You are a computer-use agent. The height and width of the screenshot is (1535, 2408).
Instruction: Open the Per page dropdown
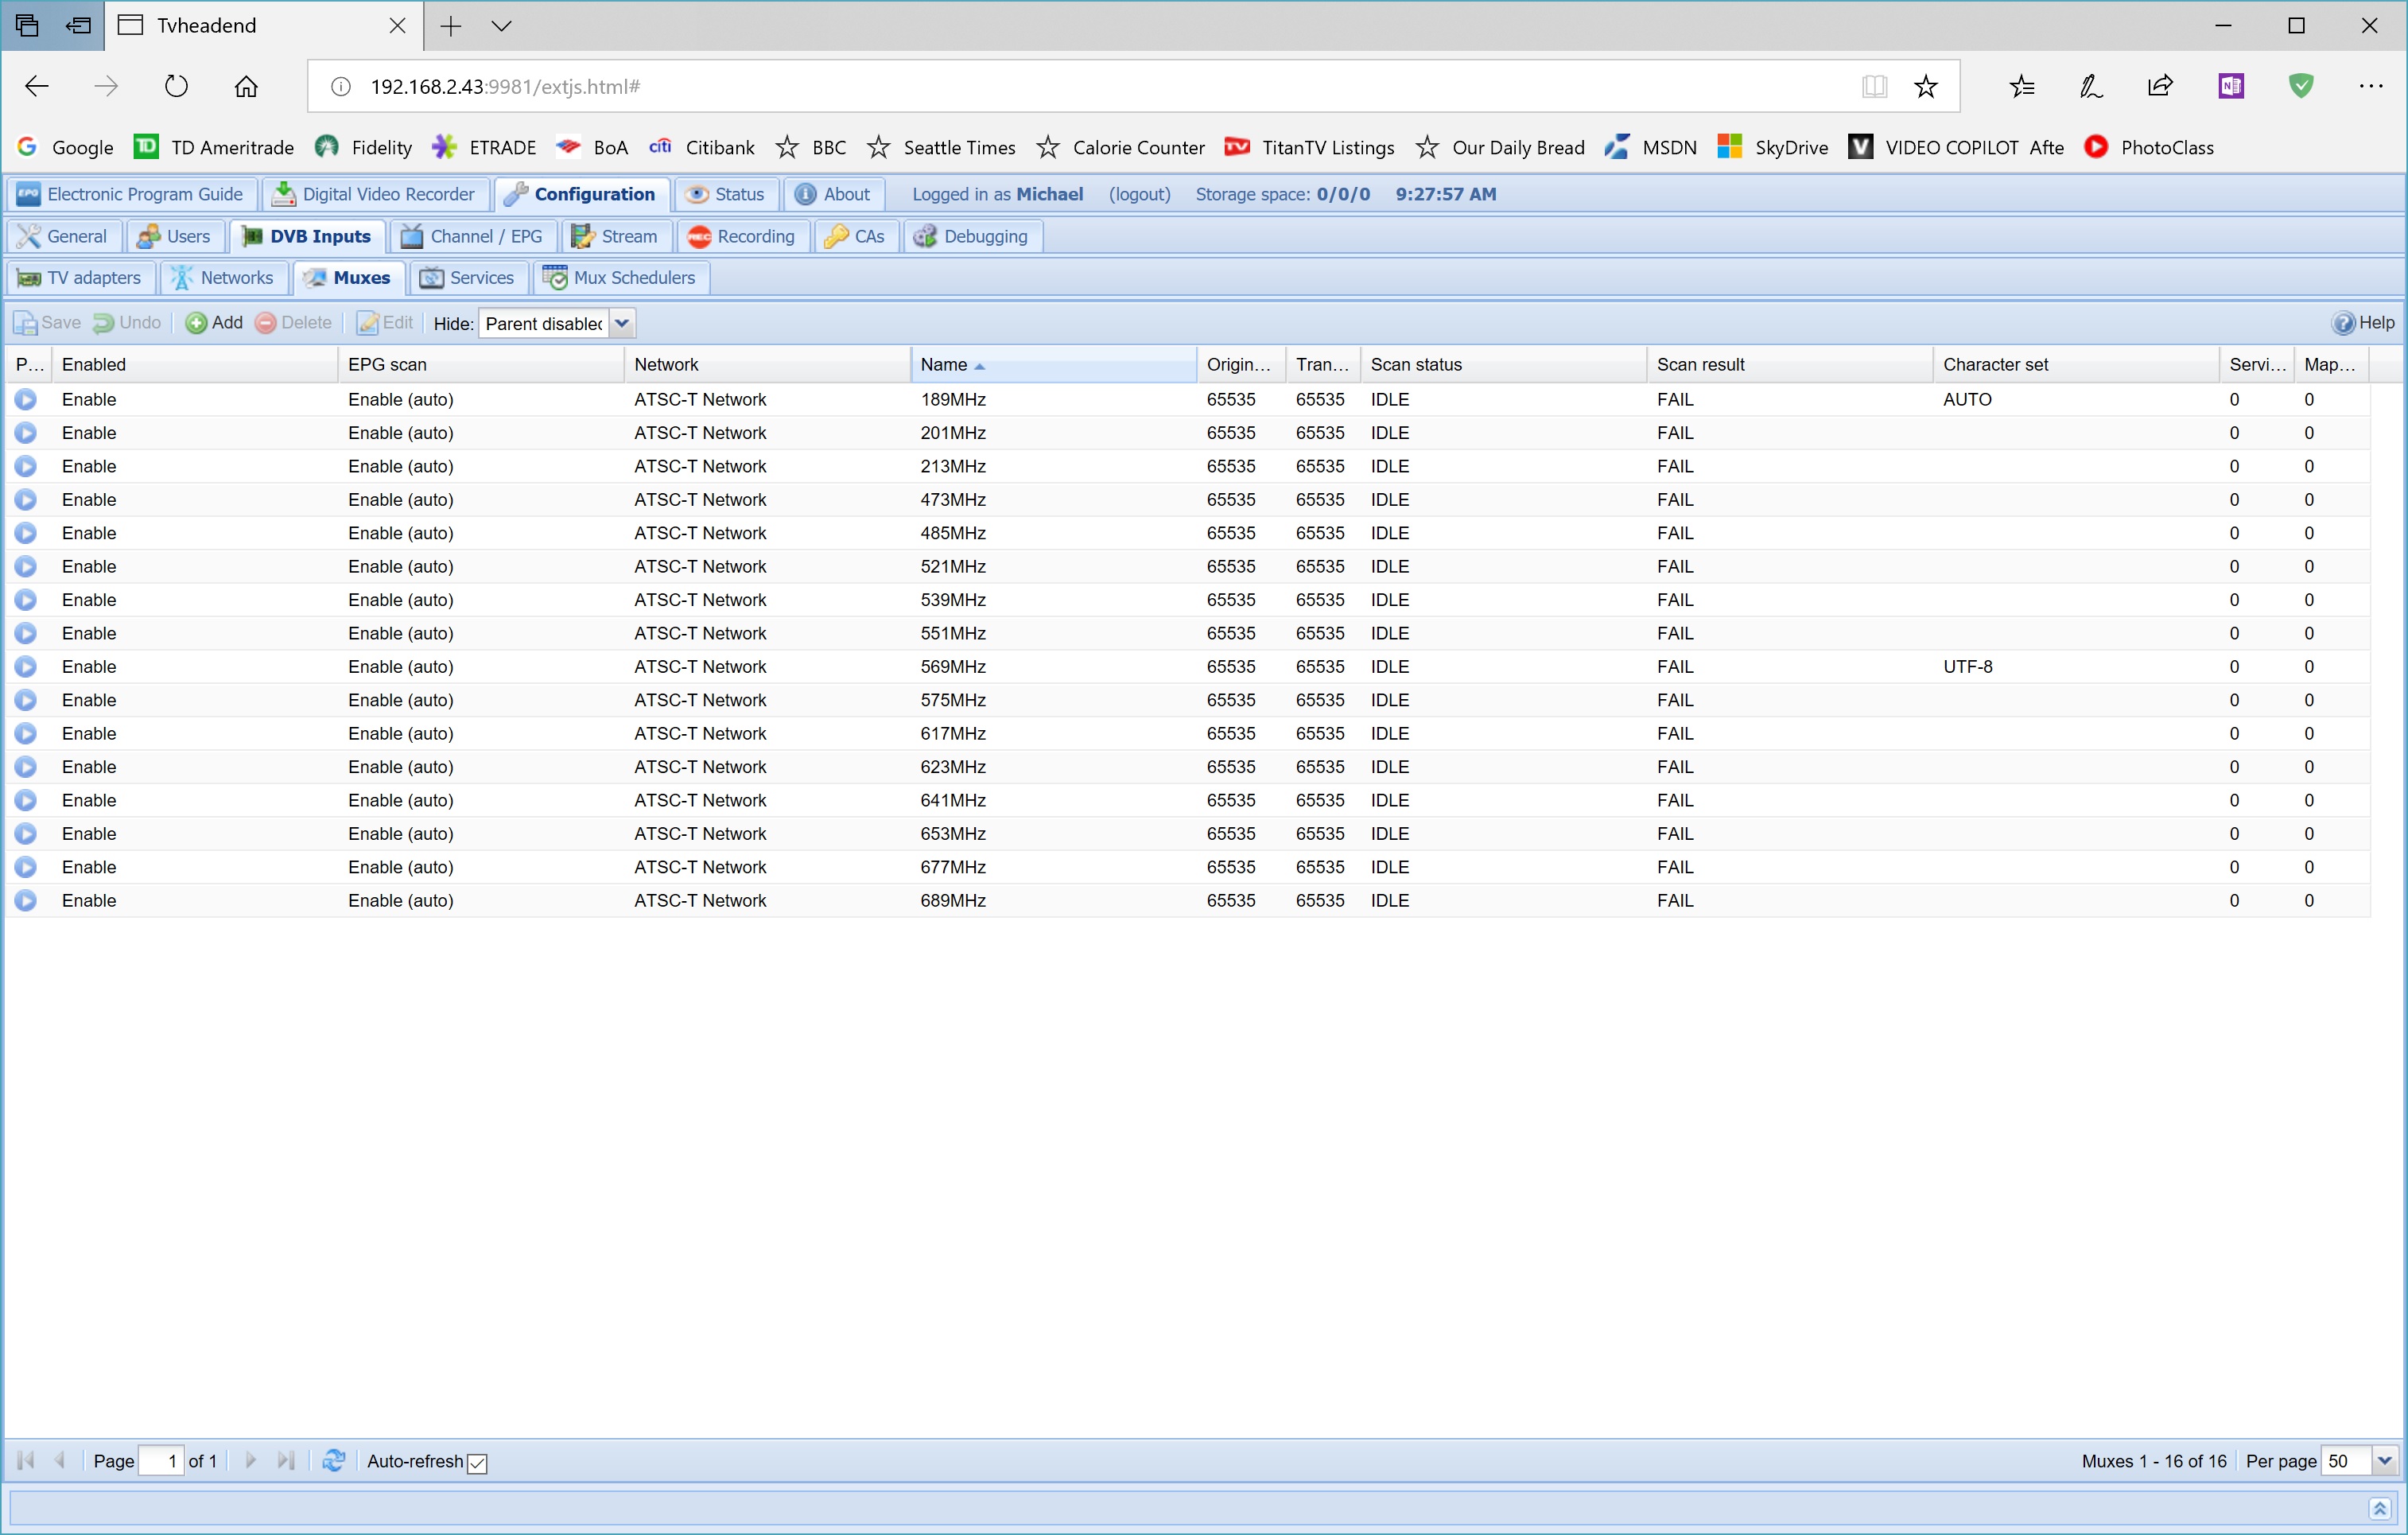pos(2384,1460)
